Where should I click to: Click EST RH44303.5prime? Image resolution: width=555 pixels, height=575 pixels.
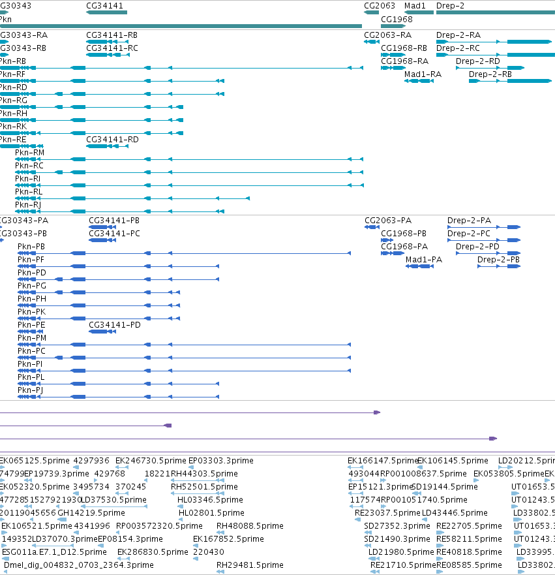[x=204, y=474]
